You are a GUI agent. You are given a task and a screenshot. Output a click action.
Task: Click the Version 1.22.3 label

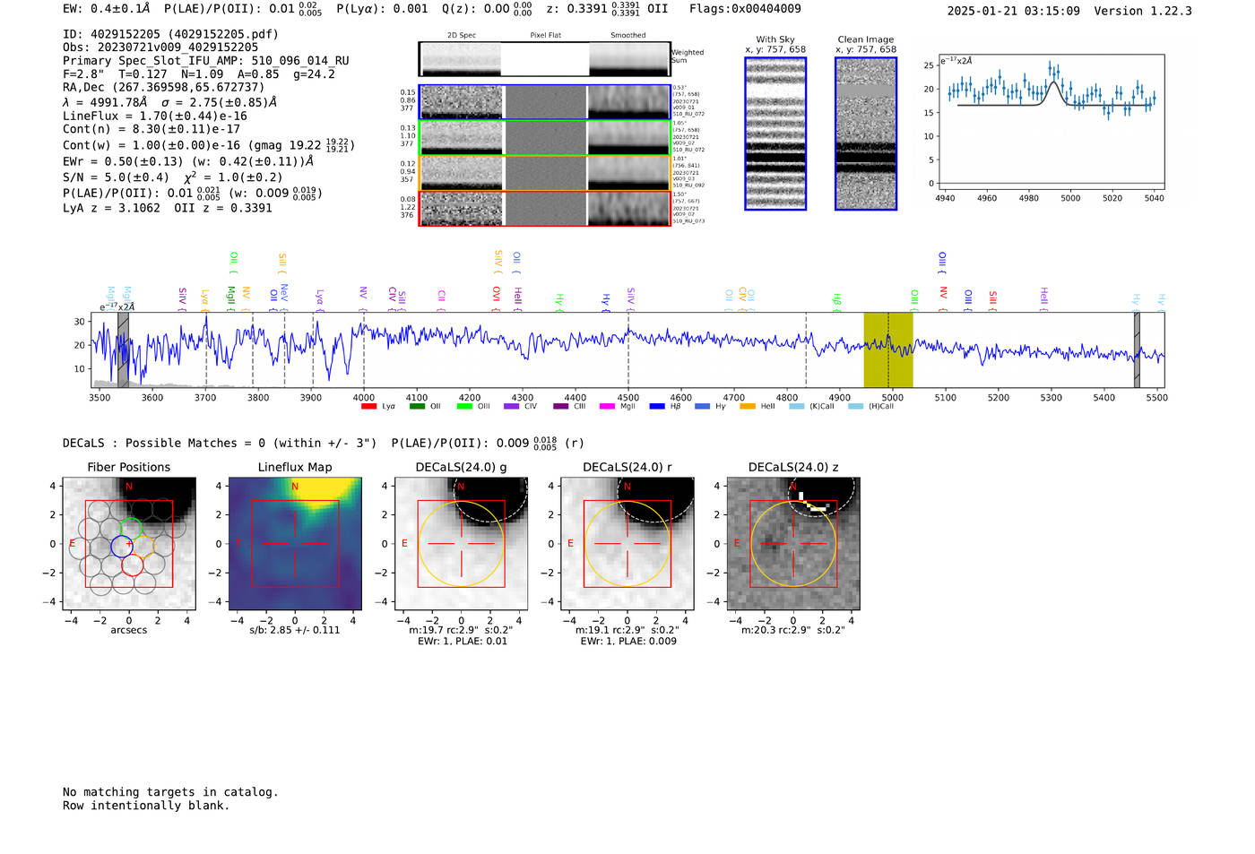pyautogui.click(x=1143, y=11)
